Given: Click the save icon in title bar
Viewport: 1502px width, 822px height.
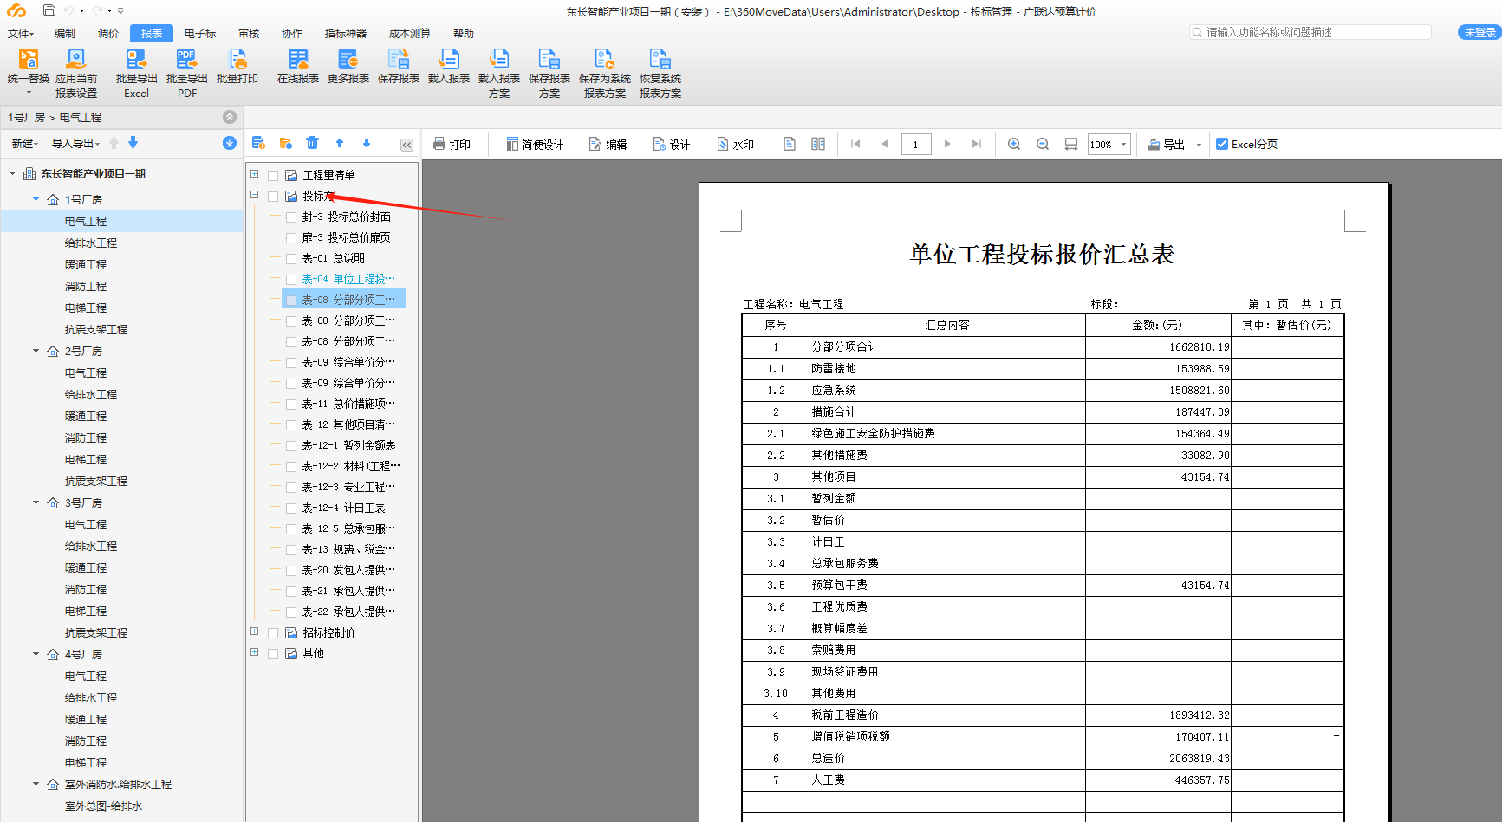Looking at the screenshot, I should point(49,10).
